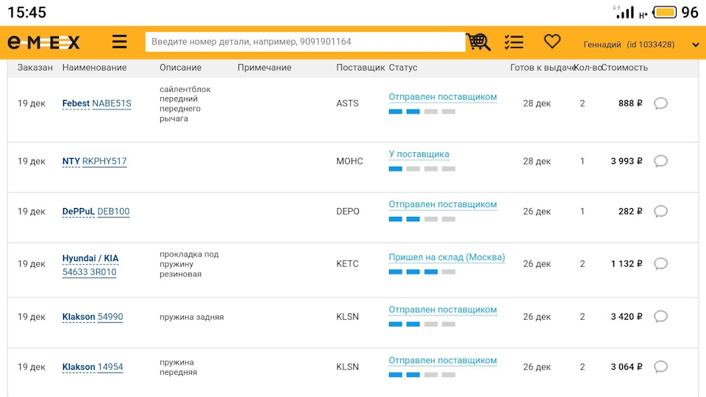
Task: Click the emex logo
Action: pyautogui.click(x=43, y=43)
